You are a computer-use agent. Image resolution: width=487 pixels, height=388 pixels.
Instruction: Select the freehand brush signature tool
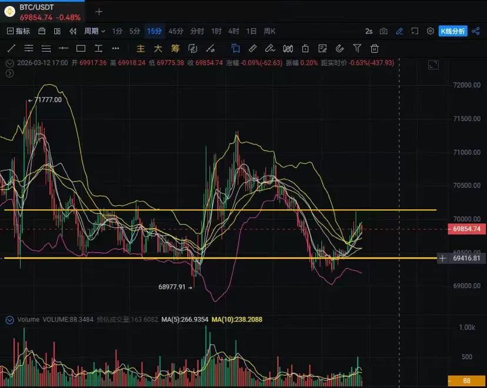coord(270,48)
